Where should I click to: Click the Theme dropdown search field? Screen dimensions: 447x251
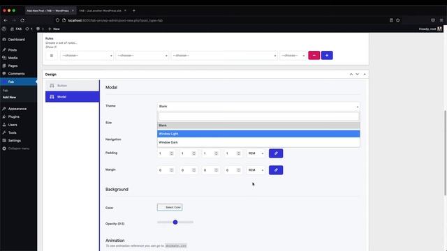coord(258,116)
